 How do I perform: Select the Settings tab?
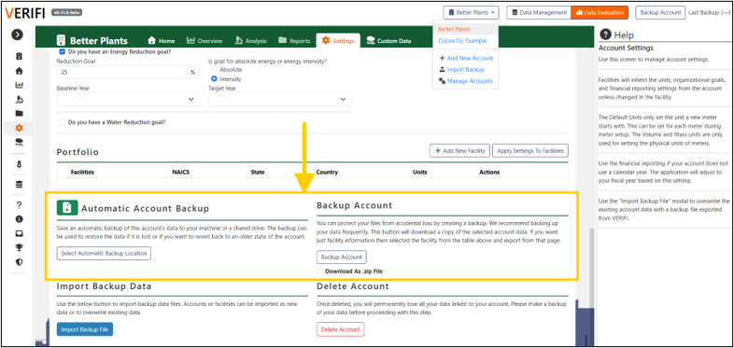[338, 41]
